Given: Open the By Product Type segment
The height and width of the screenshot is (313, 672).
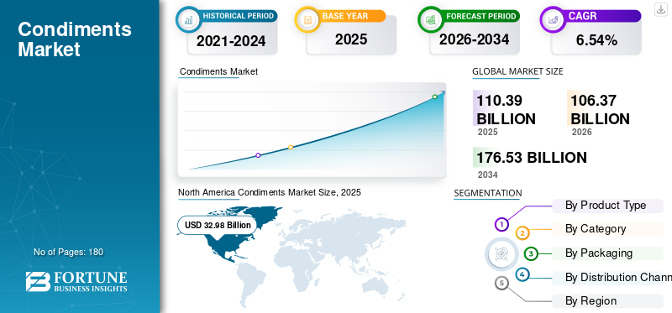Looking at the screenshot, I should (607, 206).
